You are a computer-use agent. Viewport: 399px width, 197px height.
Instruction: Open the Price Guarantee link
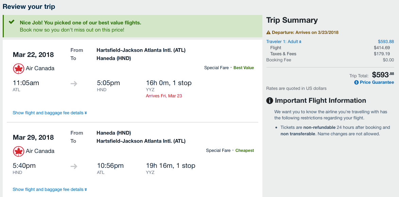pyautogui.click(x=377, y=82)
